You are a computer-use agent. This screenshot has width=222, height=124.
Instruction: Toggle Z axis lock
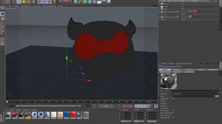pos(49,2)
